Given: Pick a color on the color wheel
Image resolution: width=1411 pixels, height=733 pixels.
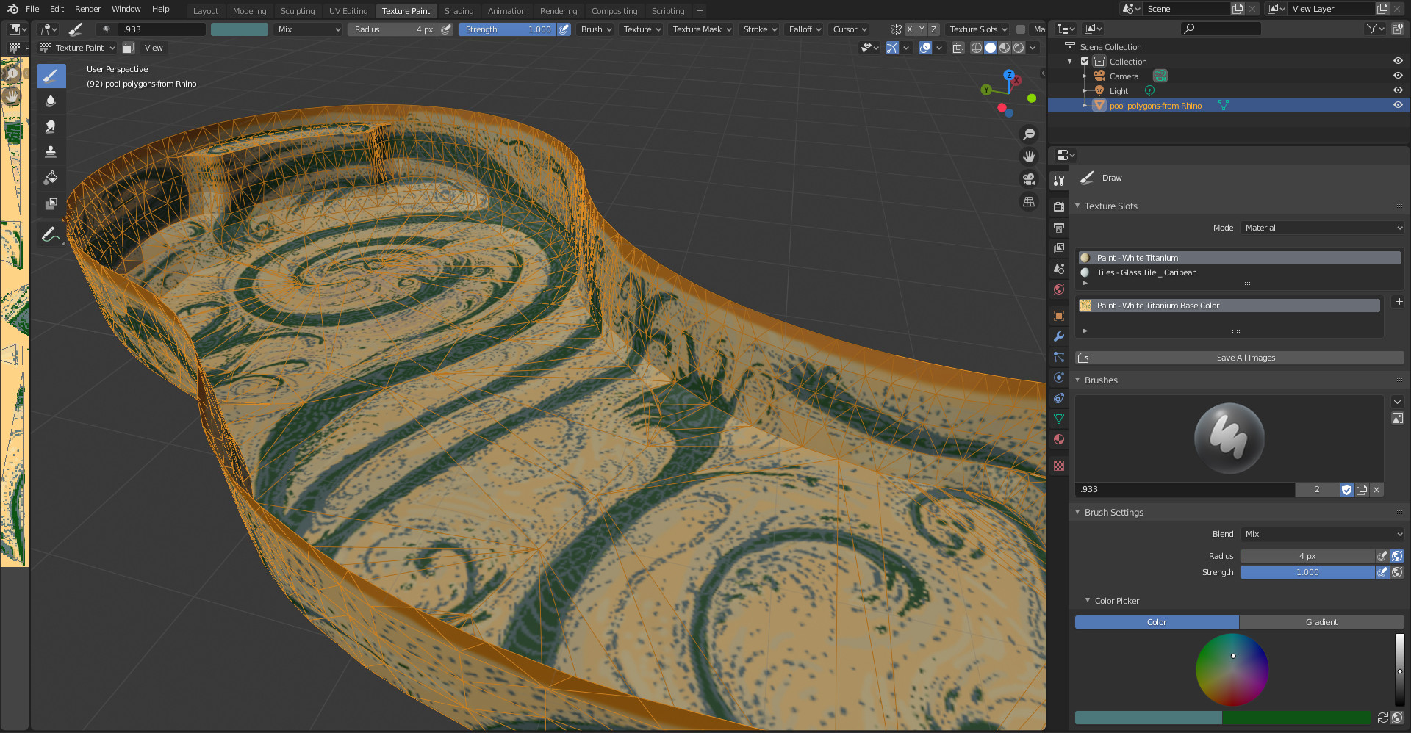Looking at the screenshot, I should (x=1232, y=669).
